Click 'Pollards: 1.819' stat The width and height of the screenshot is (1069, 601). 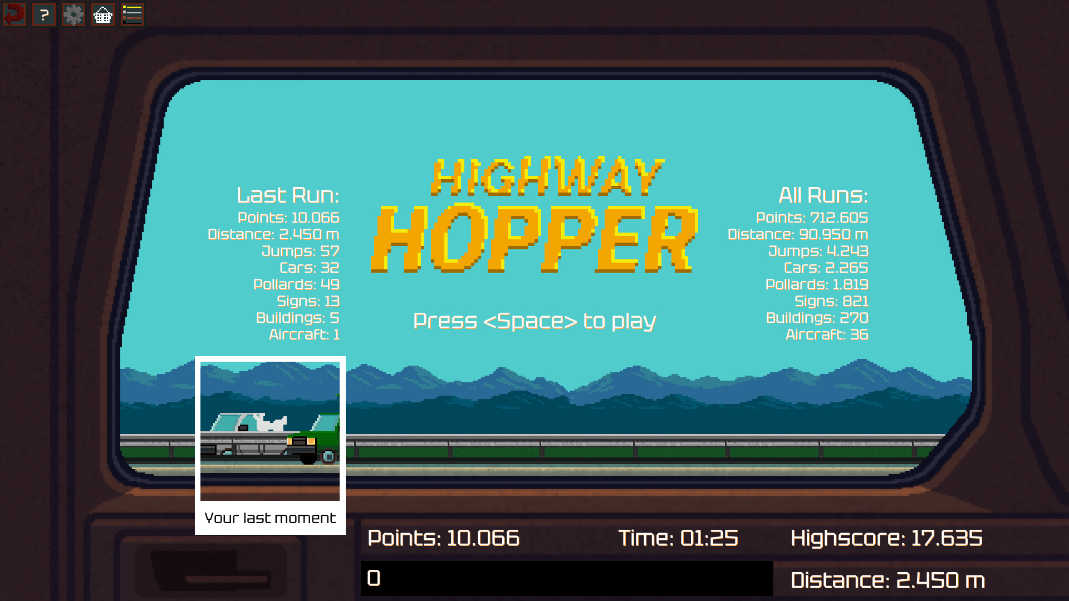(x=817, y=284)
